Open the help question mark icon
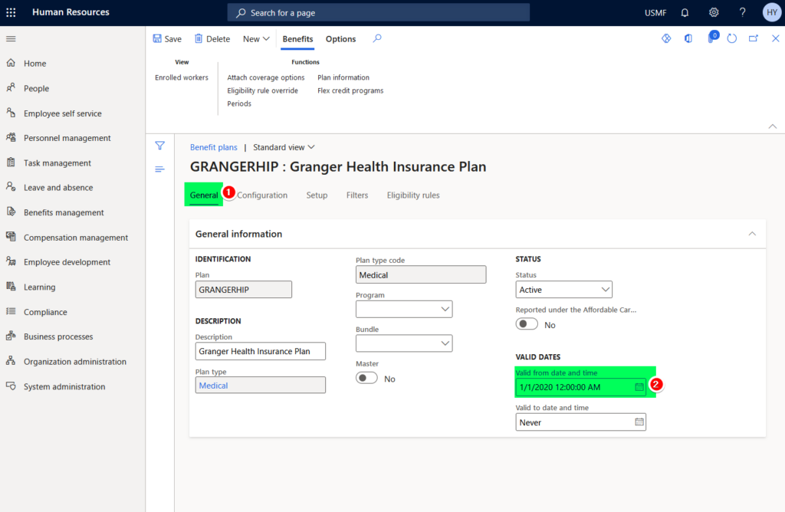This screenshot has height=512, width=785. 742,12
